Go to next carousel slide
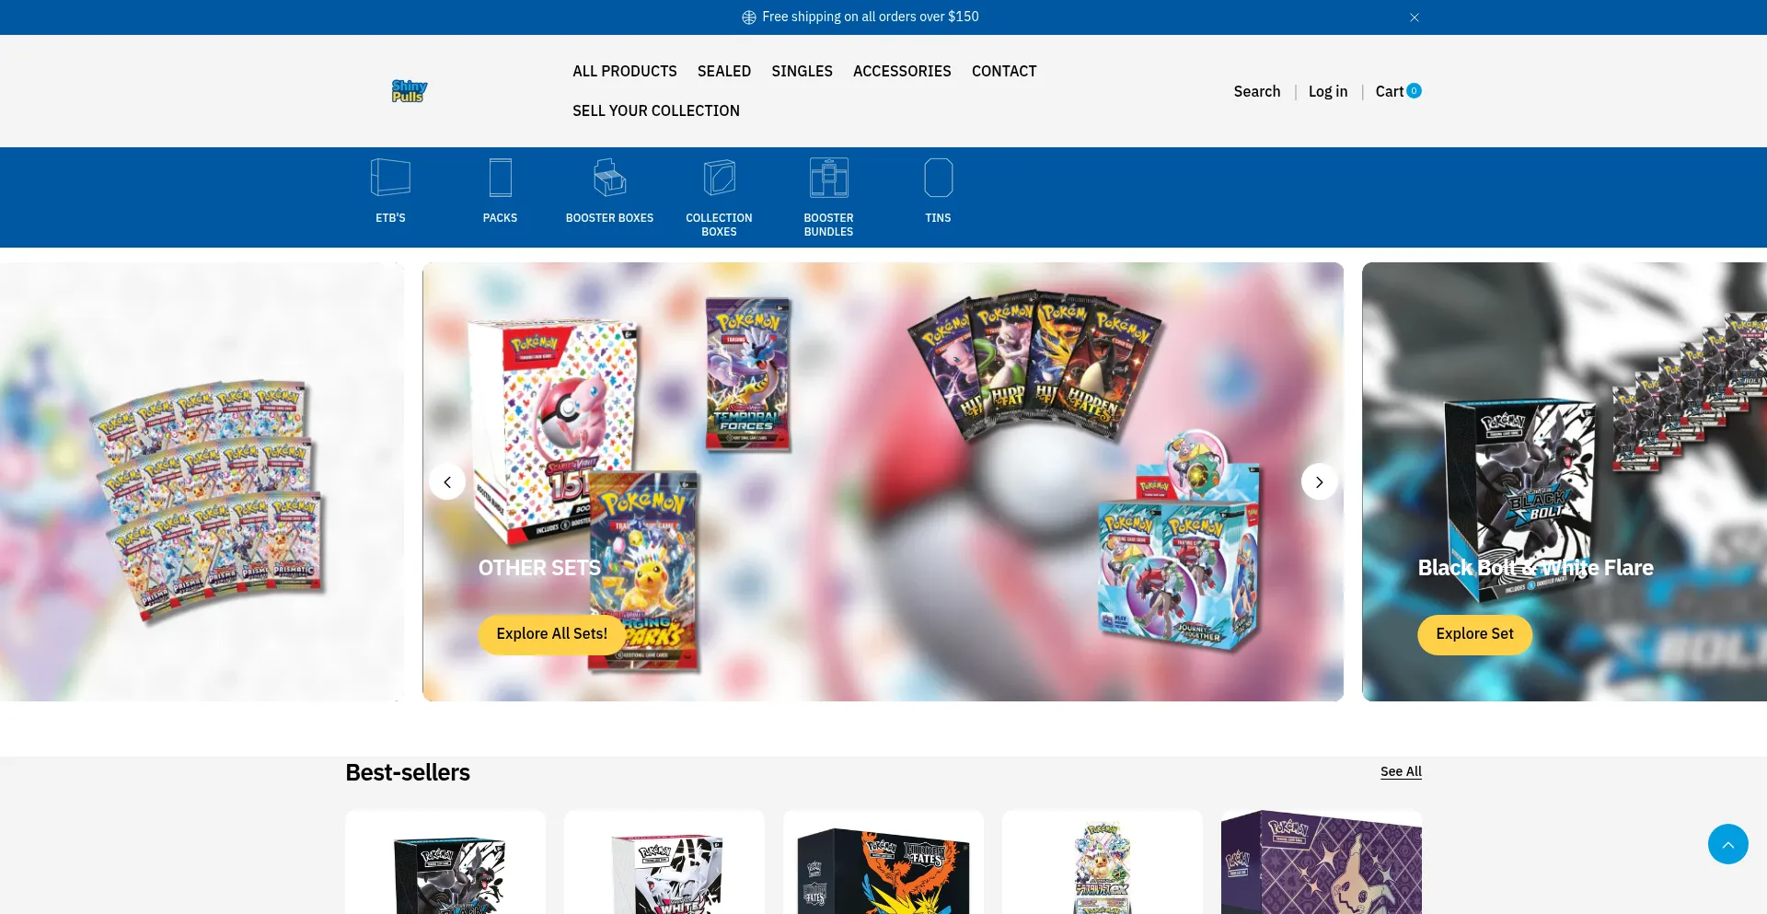1767x914 pixels. (x=1319, y=481)
